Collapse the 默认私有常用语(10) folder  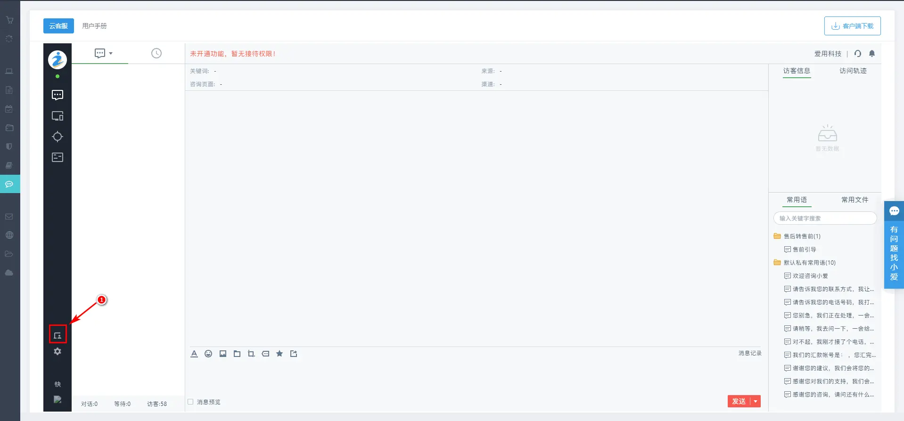pos(778,263)
